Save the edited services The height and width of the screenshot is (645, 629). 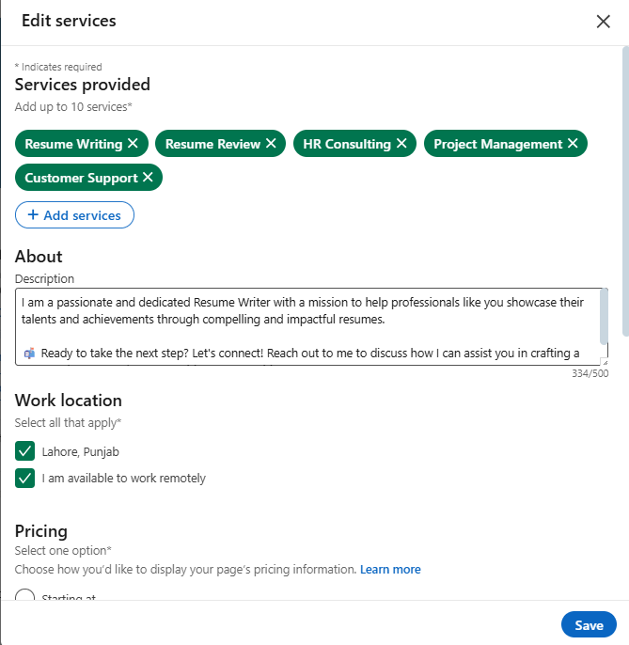click(589, 624)
